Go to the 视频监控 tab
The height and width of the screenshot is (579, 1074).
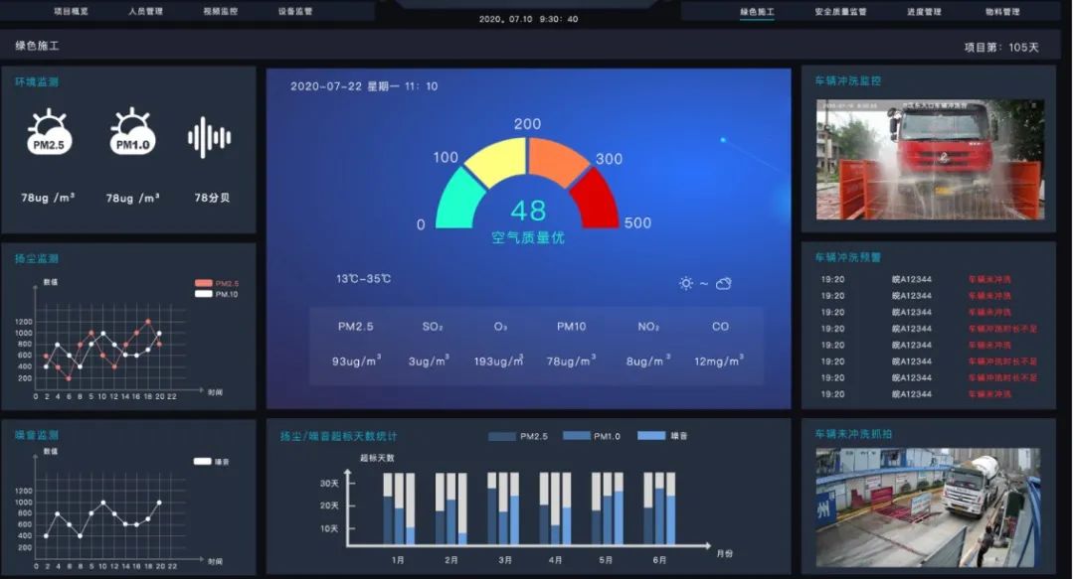220,12
